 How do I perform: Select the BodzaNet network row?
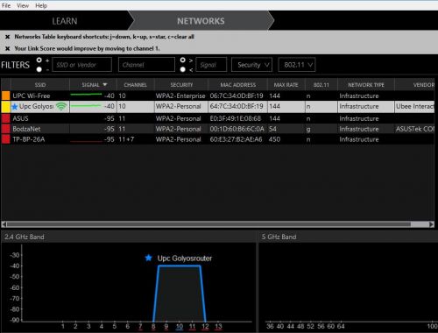pyautogui.click(x=218, y=129)
